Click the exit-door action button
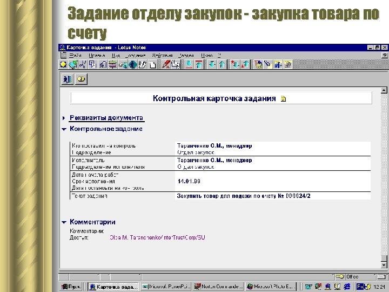The width and height of the screenshot is (389, 292). pyautogui.click(x=67, y=79)
